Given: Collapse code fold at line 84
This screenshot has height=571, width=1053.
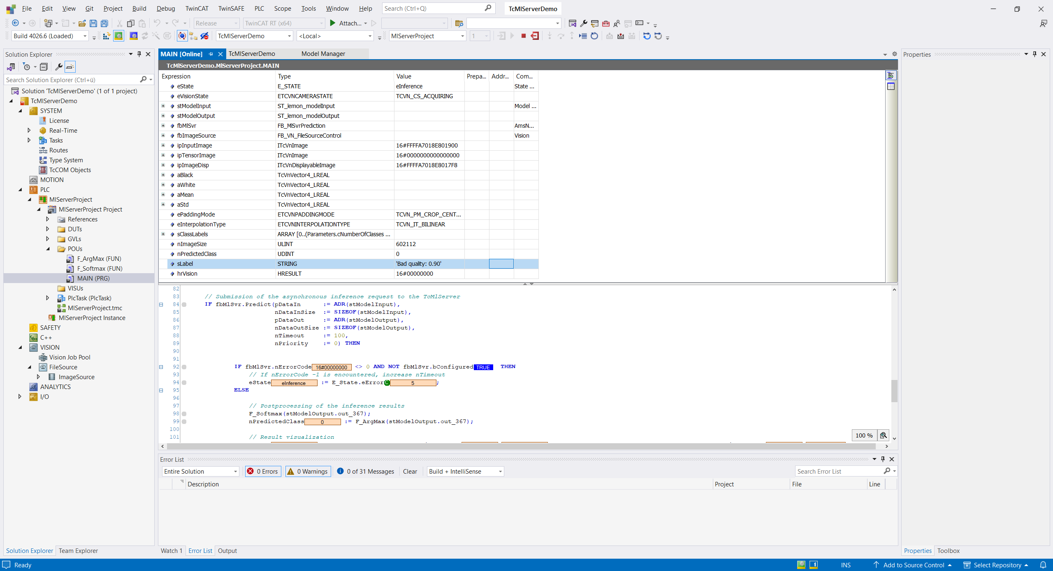Looking at the screenshot, I should (161, 304).
